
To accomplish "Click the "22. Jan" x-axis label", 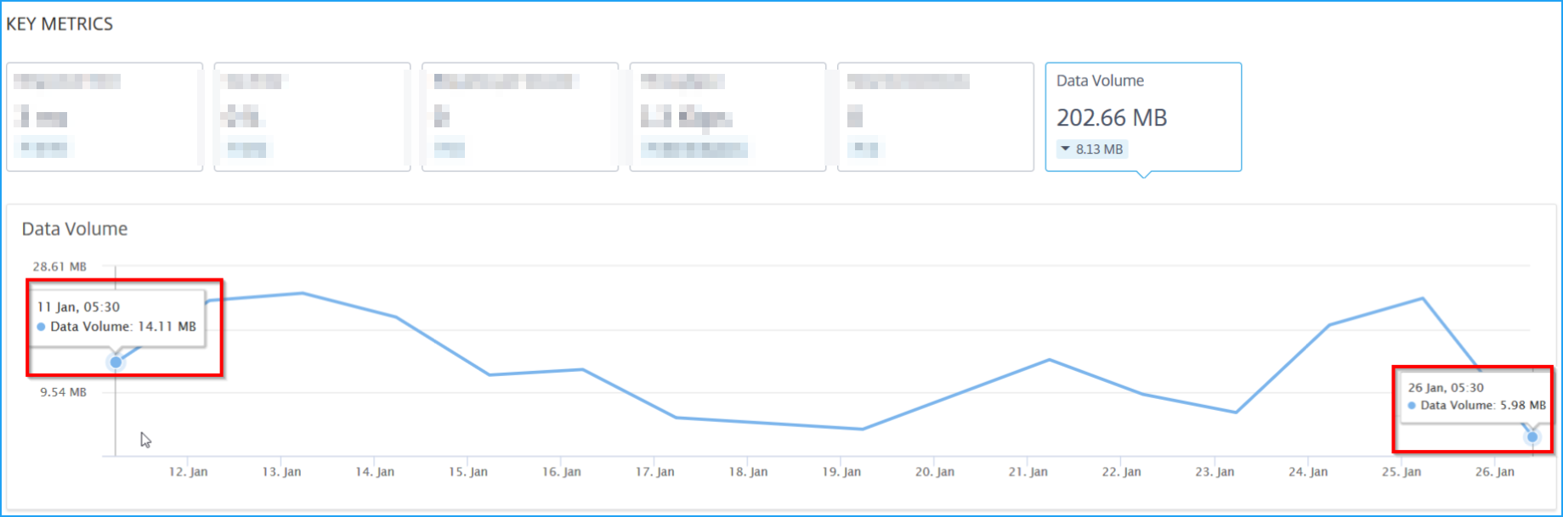I will pos(1122,472).
